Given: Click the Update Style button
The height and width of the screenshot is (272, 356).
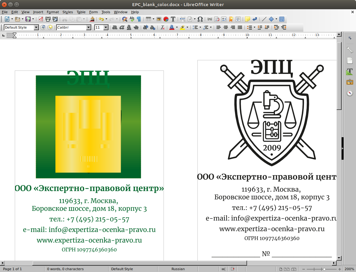Looking at the screenshot, I should 43,27.
